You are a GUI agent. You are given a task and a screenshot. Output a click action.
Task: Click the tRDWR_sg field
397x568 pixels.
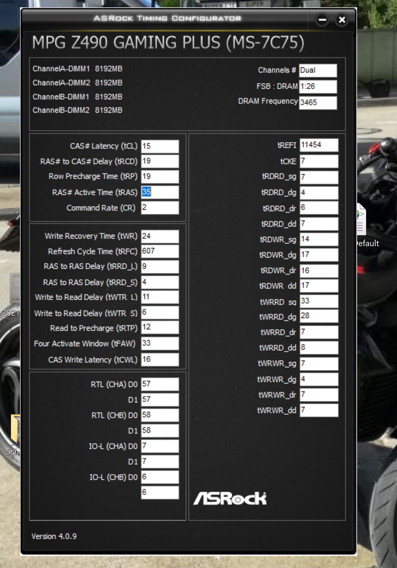[x=319, y=239]
